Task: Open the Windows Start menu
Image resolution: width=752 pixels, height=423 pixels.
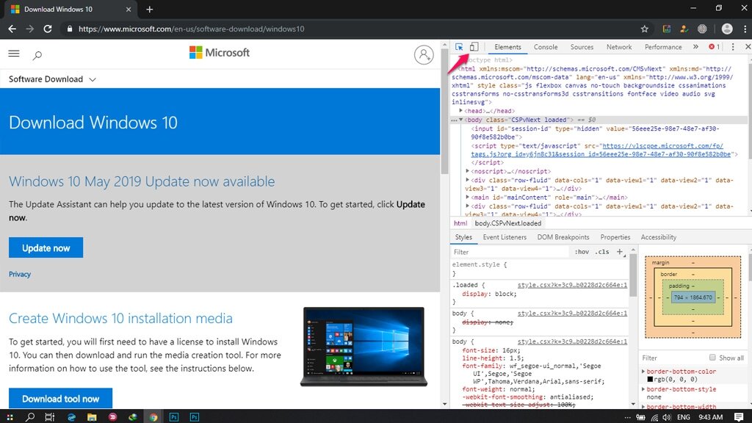Action: click(10, 417)
